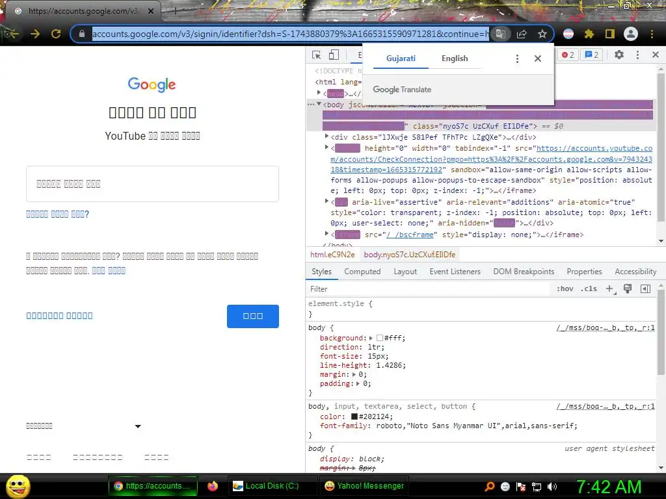
Task: Expand the padding property triangle
Action: 358,383
